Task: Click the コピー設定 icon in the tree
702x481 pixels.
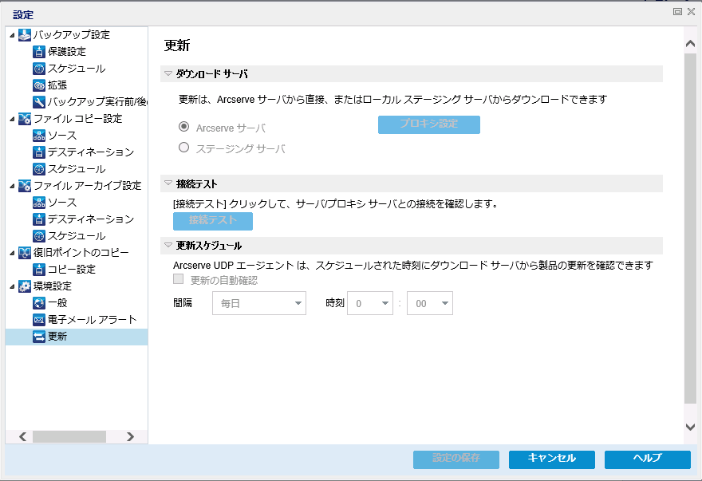Action: (x=39, y=270)
